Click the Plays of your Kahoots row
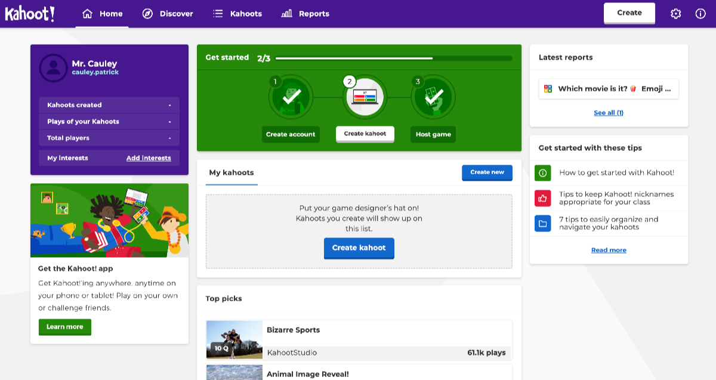The image size is (716, 380). point(109,122)
